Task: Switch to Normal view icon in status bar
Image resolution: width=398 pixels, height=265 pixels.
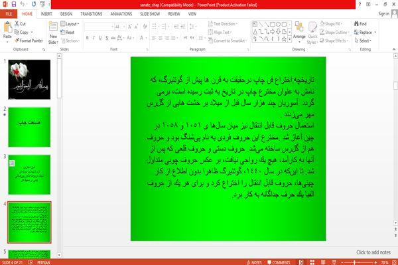Action: pyautogui.click(x=301, y=262)
